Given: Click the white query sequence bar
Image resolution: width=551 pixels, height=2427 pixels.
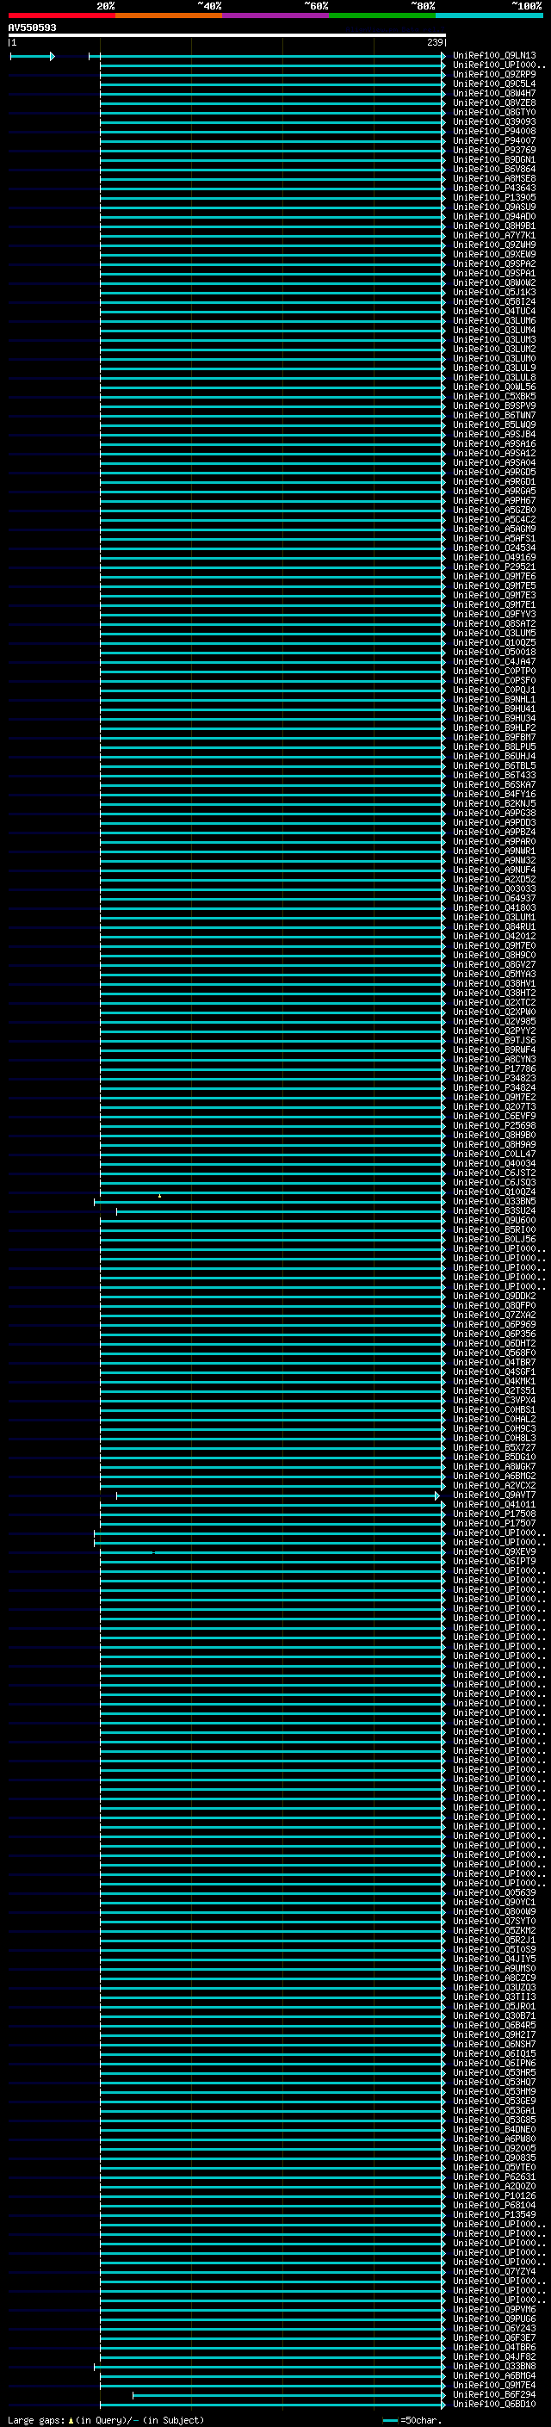Looking at the screenshot, I should tap(227, 34).
